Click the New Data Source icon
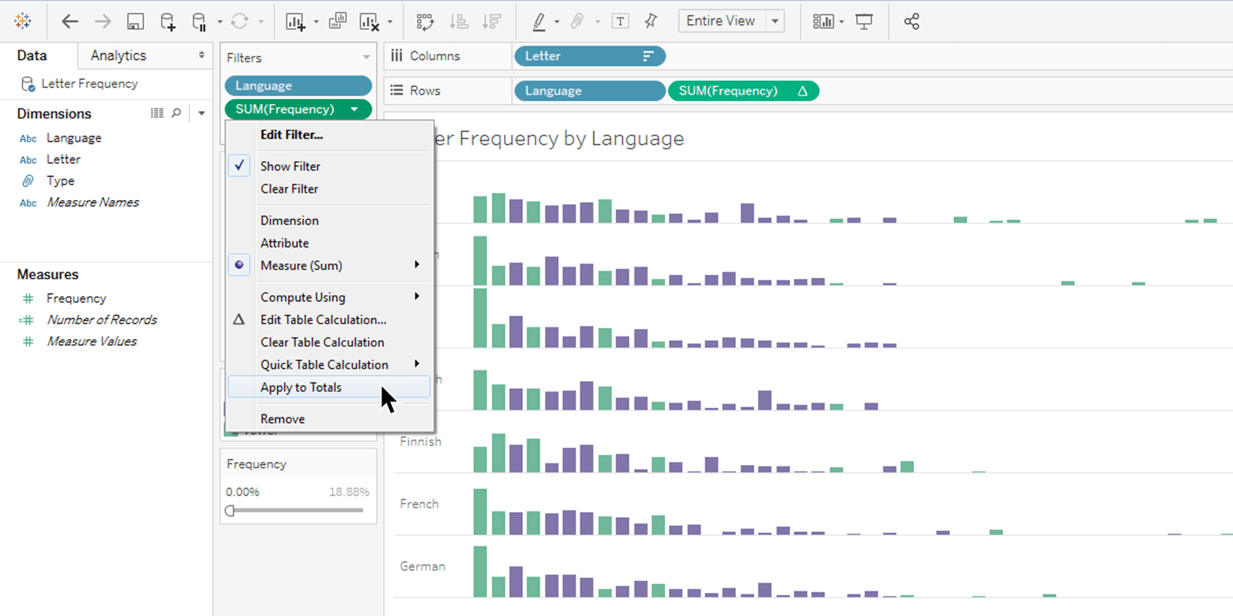 (x=167, y=22)
